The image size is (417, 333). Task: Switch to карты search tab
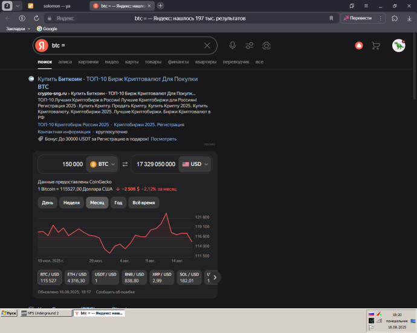[132, 62]
